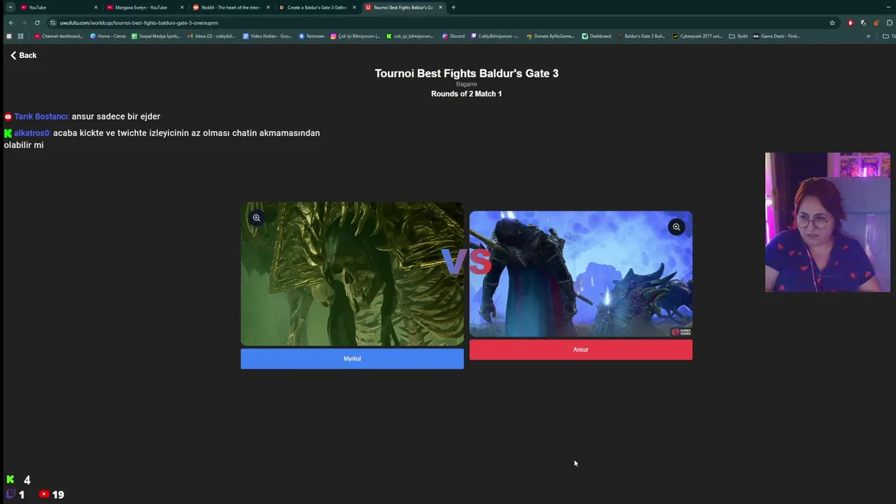Vote for Myrkul with the blue button
Screen dimensions: 896x504
352,358
